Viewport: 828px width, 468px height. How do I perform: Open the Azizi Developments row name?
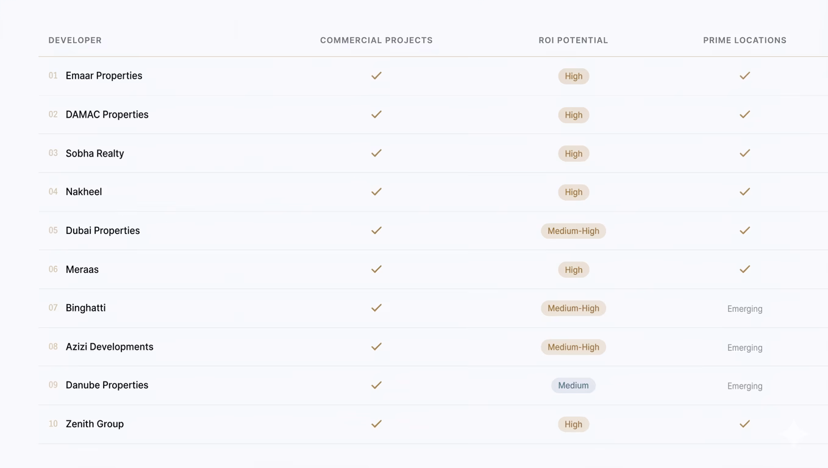tap(109, 347)
